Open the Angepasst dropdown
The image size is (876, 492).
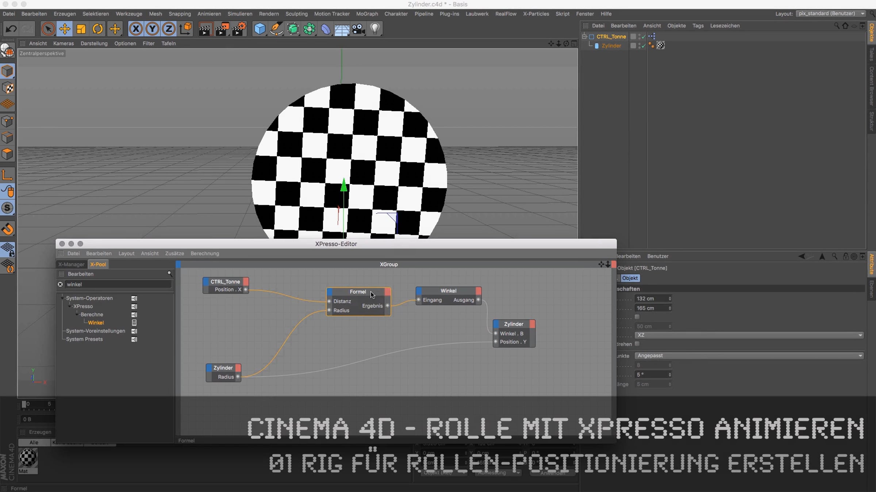(x=749, y=355)
